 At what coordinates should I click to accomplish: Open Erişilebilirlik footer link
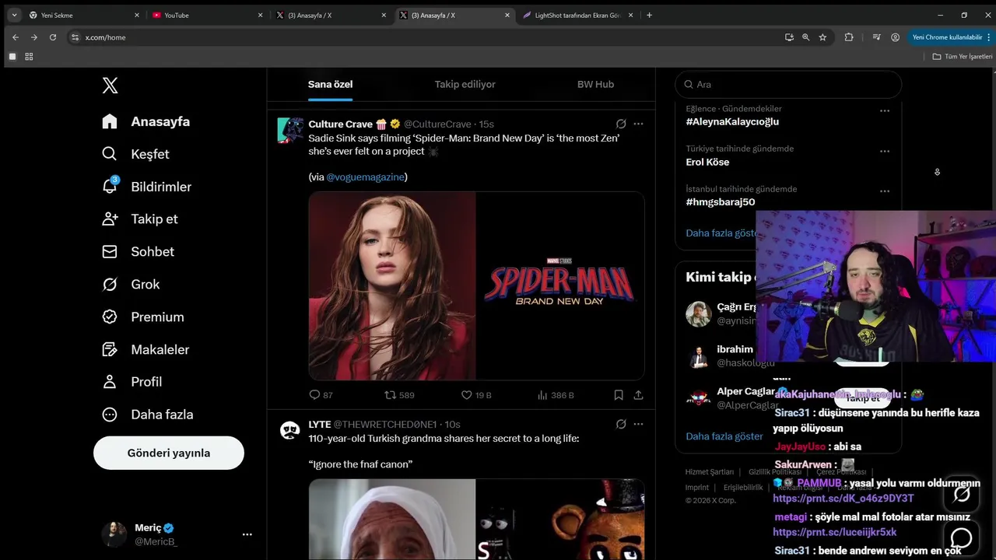(x=743, y=488)
